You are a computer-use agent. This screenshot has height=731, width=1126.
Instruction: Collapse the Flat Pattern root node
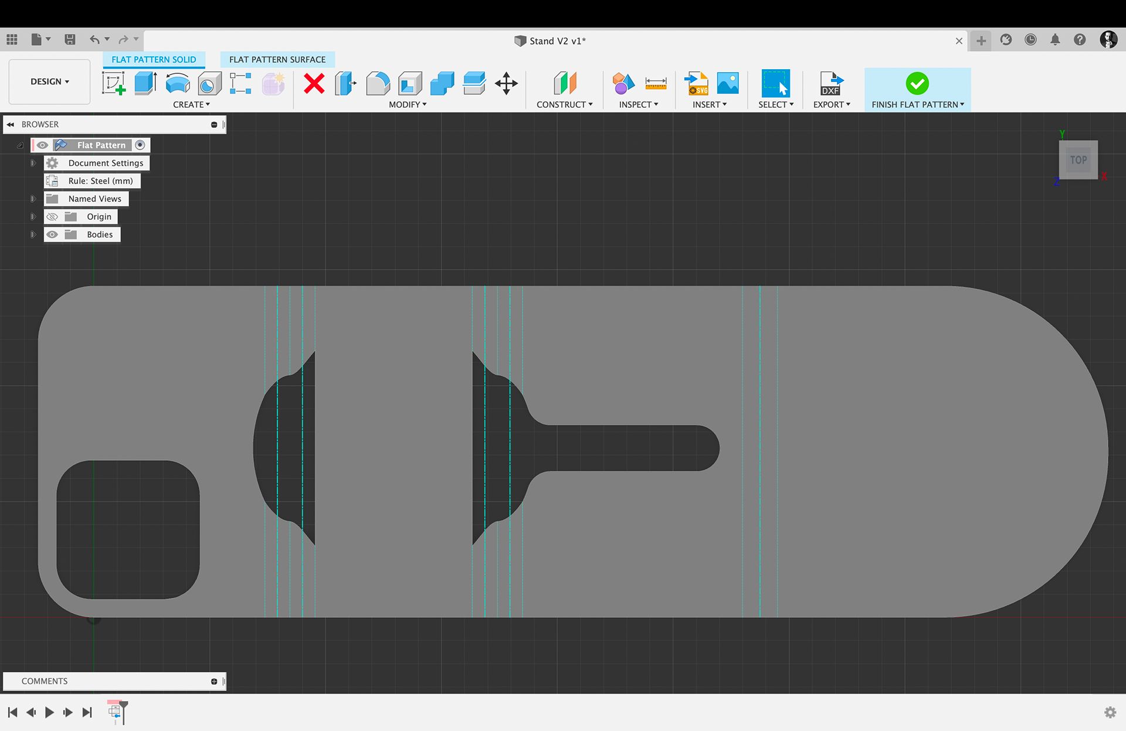[20, 145]
